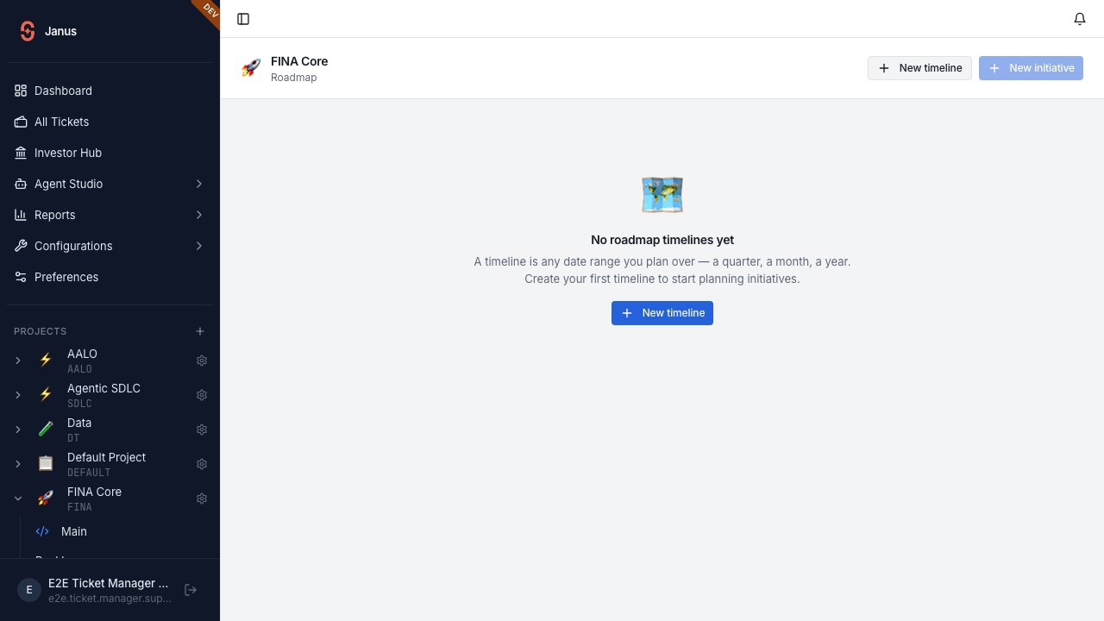
Task: Click the Investor Hub bank icon
Action: [x=21, y=153]
